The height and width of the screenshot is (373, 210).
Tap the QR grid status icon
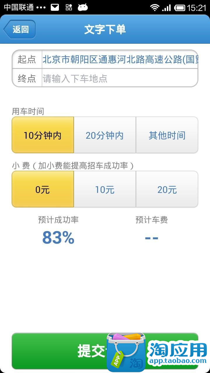[x=69, y=7]
